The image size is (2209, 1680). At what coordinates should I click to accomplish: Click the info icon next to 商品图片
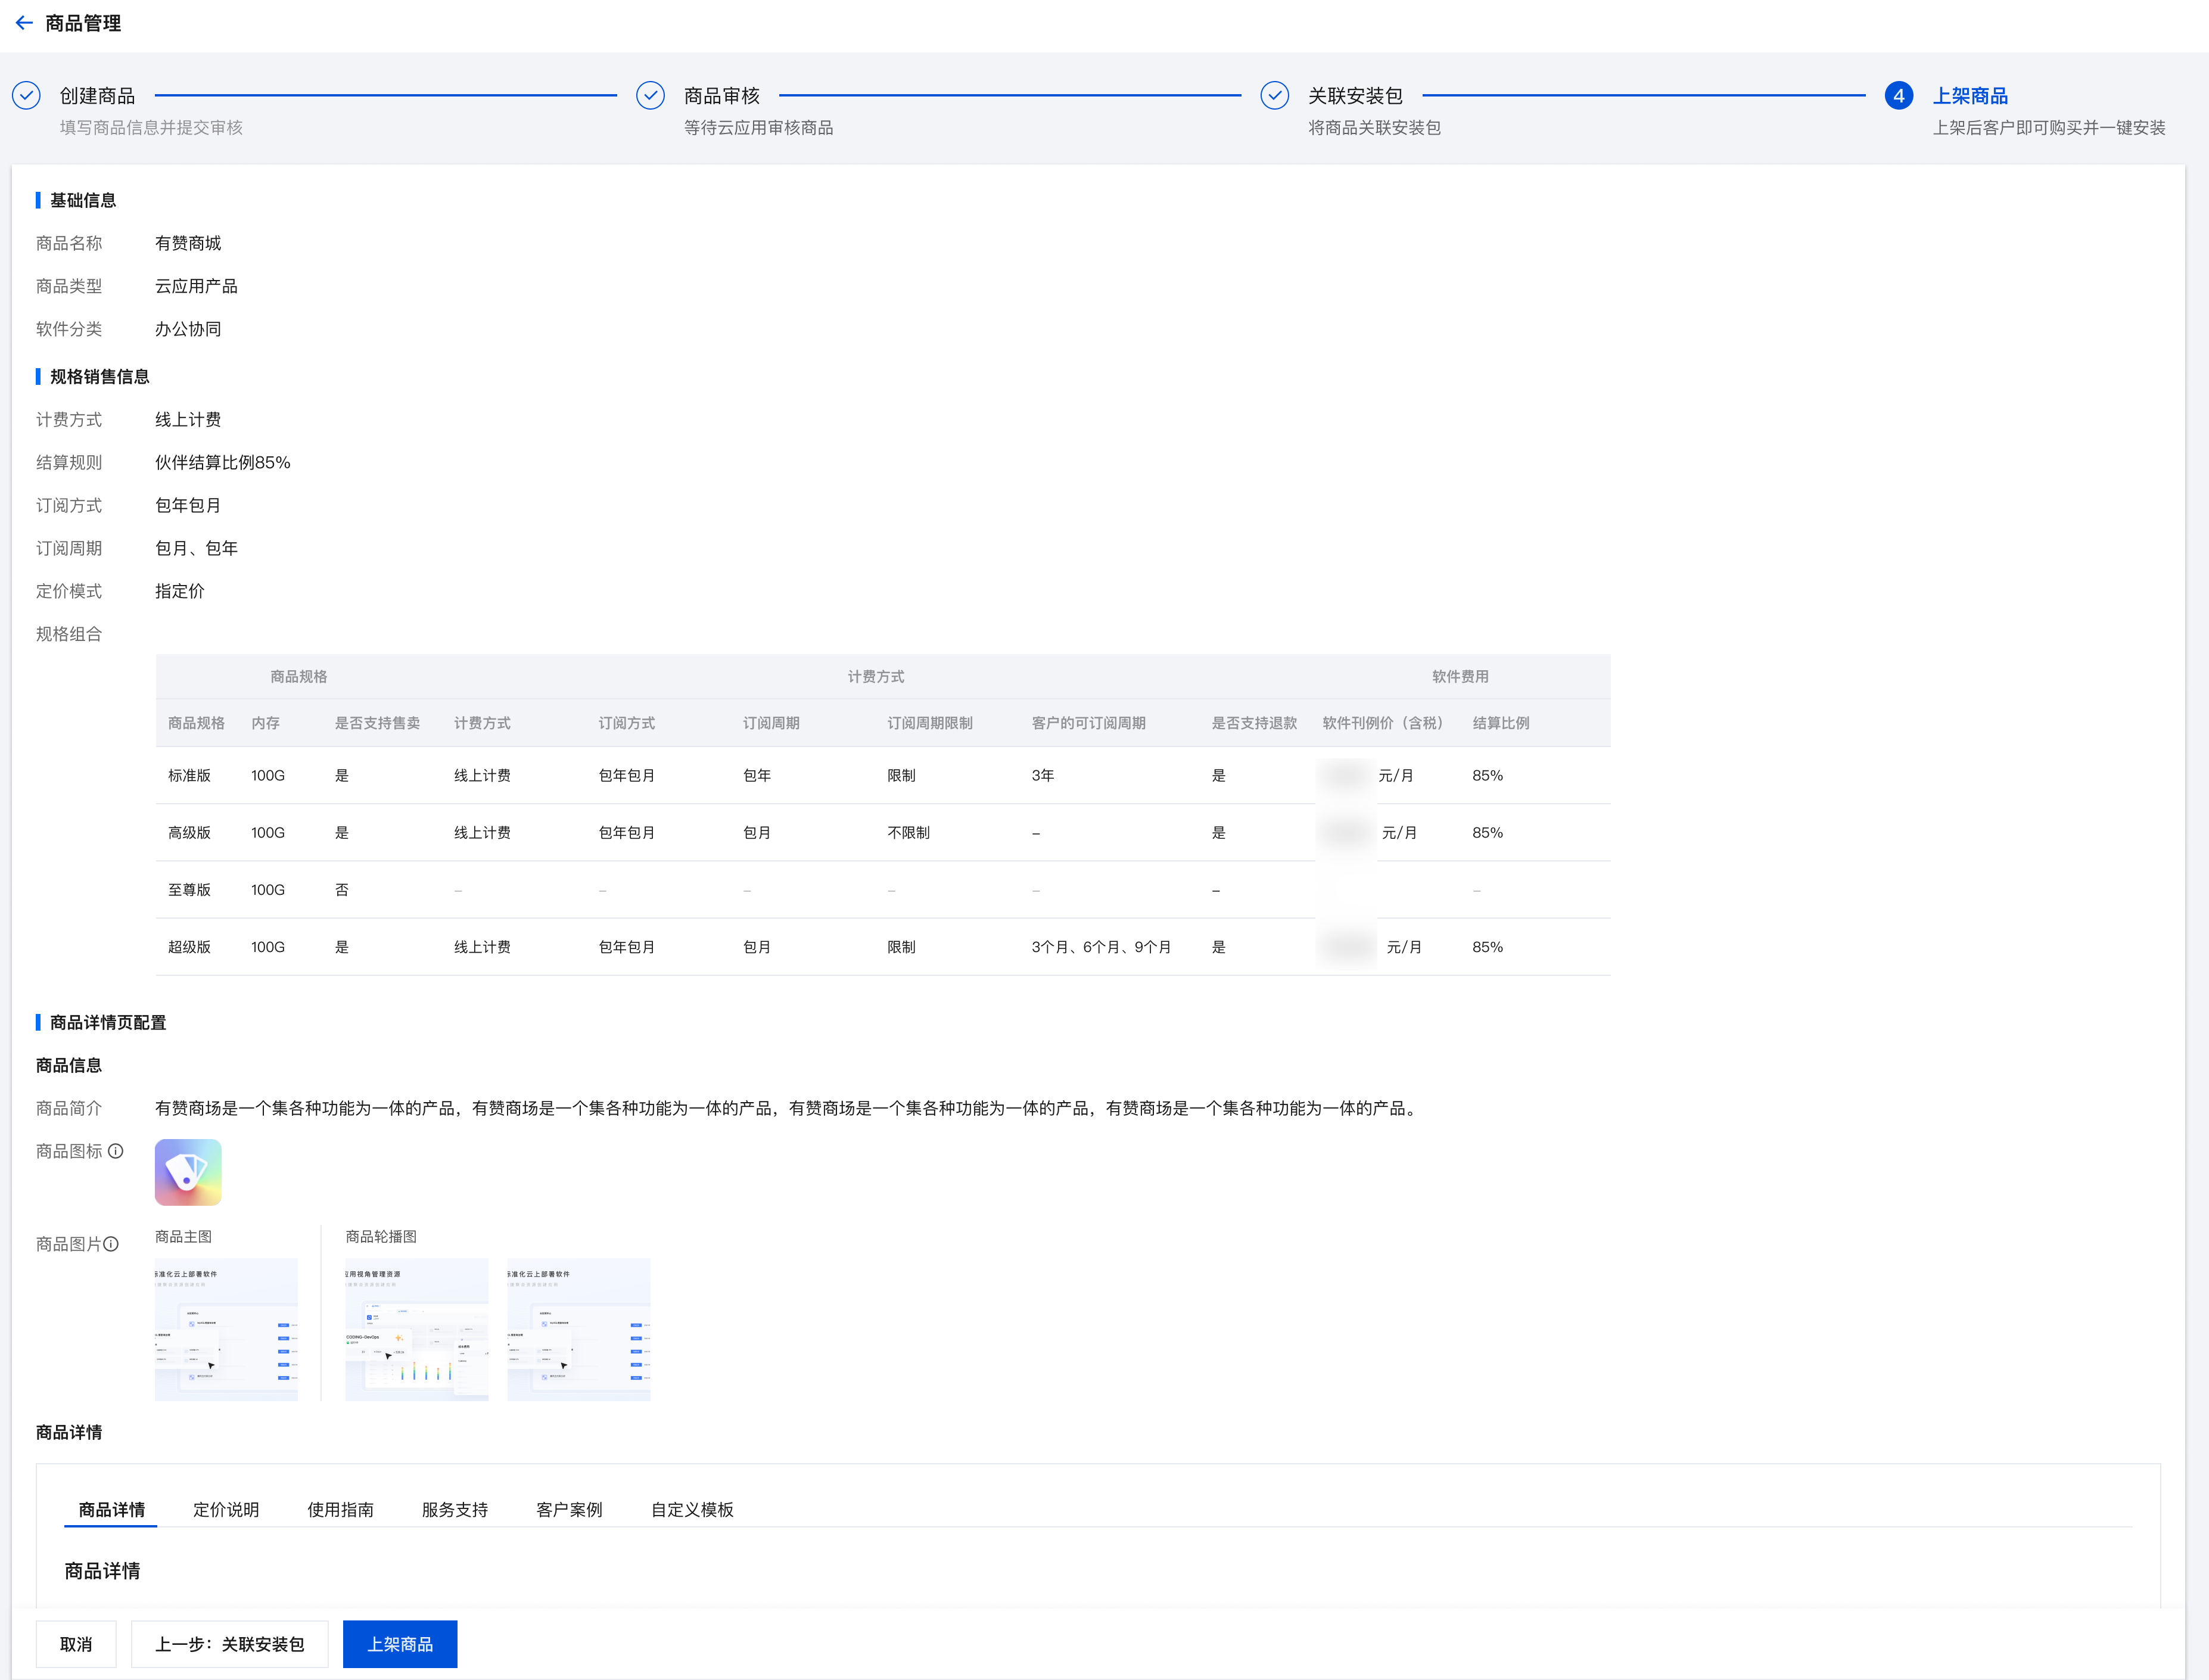tap(111, 1244)
